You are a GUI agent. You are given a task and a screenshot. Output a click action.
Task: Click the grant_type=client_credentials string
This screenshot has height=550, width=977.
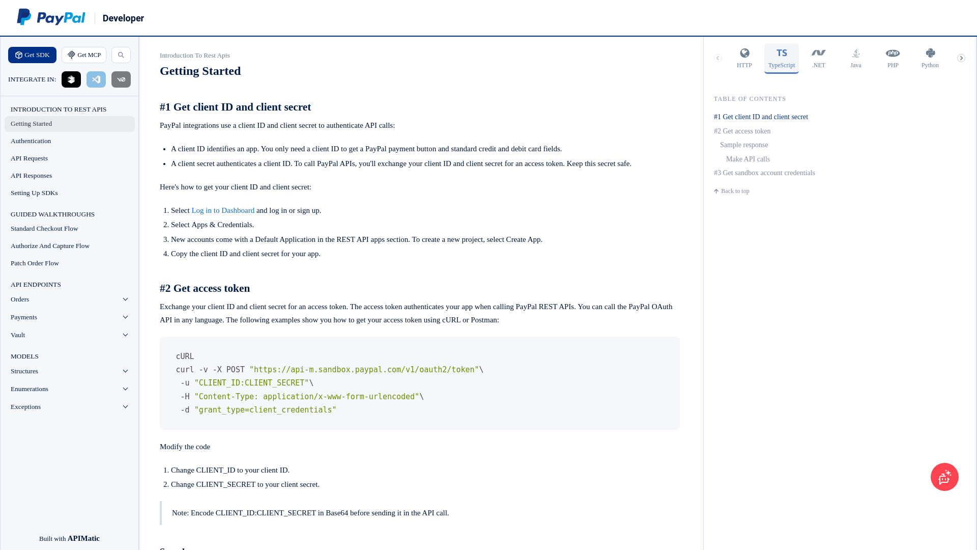(x=265, y=410)
